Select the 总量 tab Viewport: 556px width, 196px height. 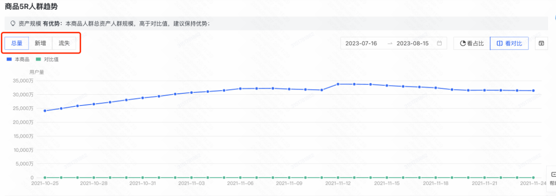[17, 43]
